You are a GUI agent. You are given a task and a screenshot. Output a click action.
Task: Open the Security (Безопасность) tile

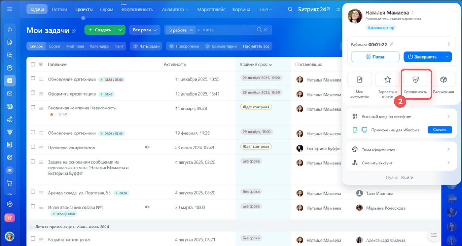(415, 85)
